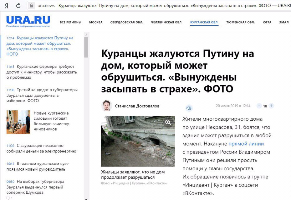The height and width of the screenshot is (200, 291).
Task: Click the sidebar scrollbar thumb
Action: click(x=86, y=47)
